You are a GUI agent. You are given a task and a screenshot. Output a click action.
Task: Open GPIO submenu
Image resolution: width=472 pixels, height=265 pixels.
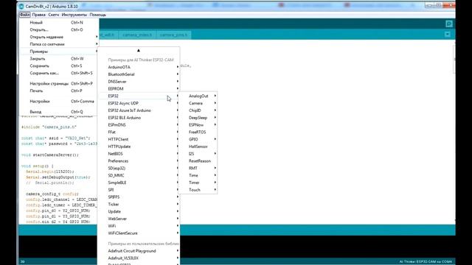click(x=198, y=139)
